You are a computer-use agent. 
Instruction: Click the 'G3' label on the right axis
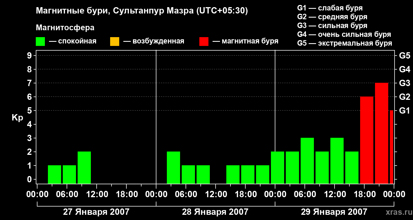tap(404, 83)
